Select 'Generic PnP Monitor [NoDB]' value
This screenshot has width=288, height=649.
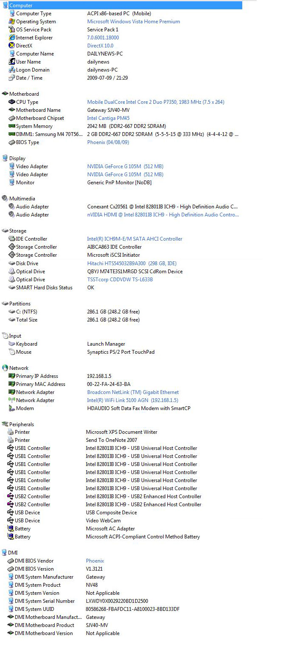[x=119, y=183]
